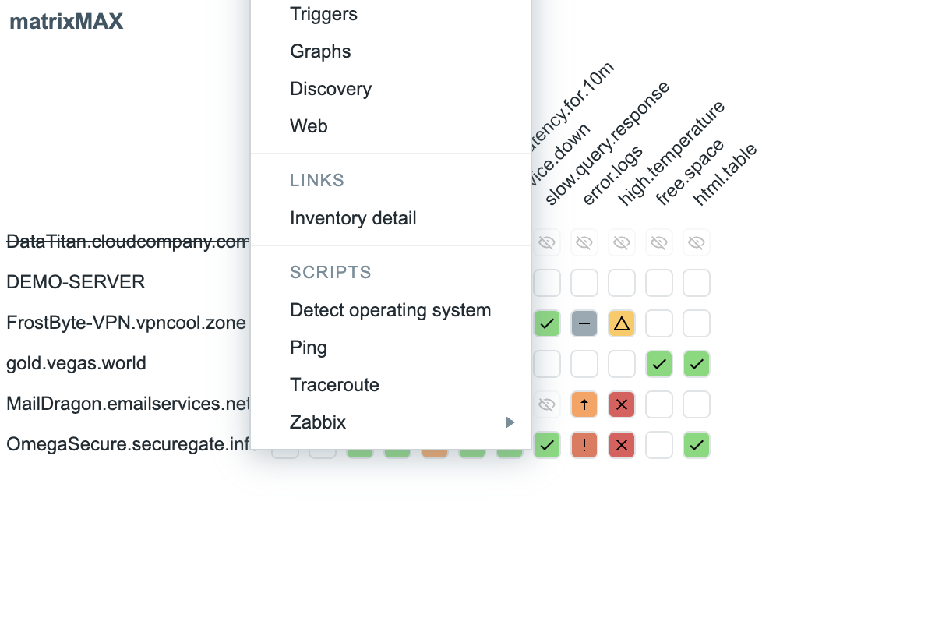Click MailDragon's red X under high.temperature

point(622,404)
